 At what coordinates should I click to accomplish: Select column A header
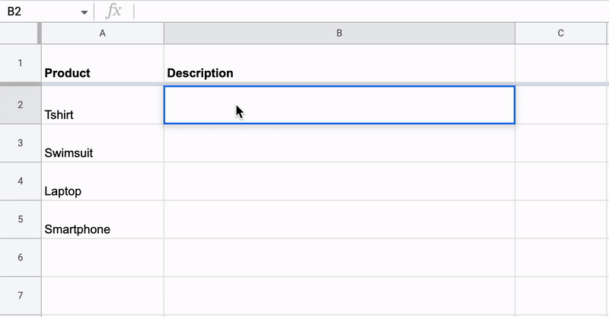[103, 34]
